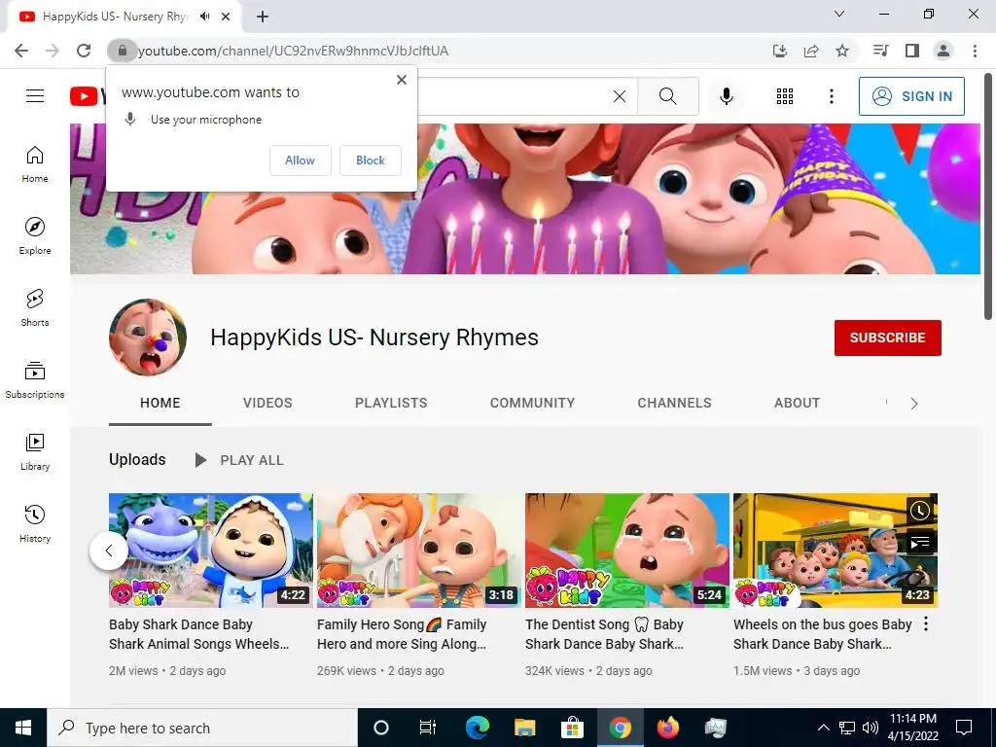Open The Dentist Song title link
996x747 pixels.
(x=604, y=634)
